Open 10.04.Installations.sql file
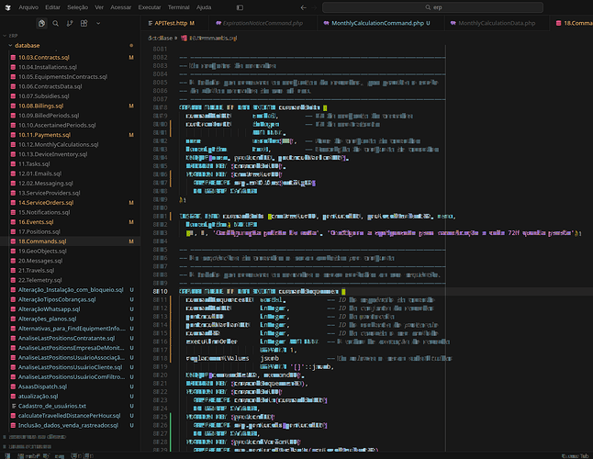 48,67
